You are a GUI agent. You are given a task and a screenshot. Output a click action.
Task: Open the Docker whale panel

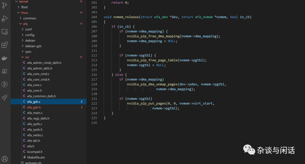[5, 58]
